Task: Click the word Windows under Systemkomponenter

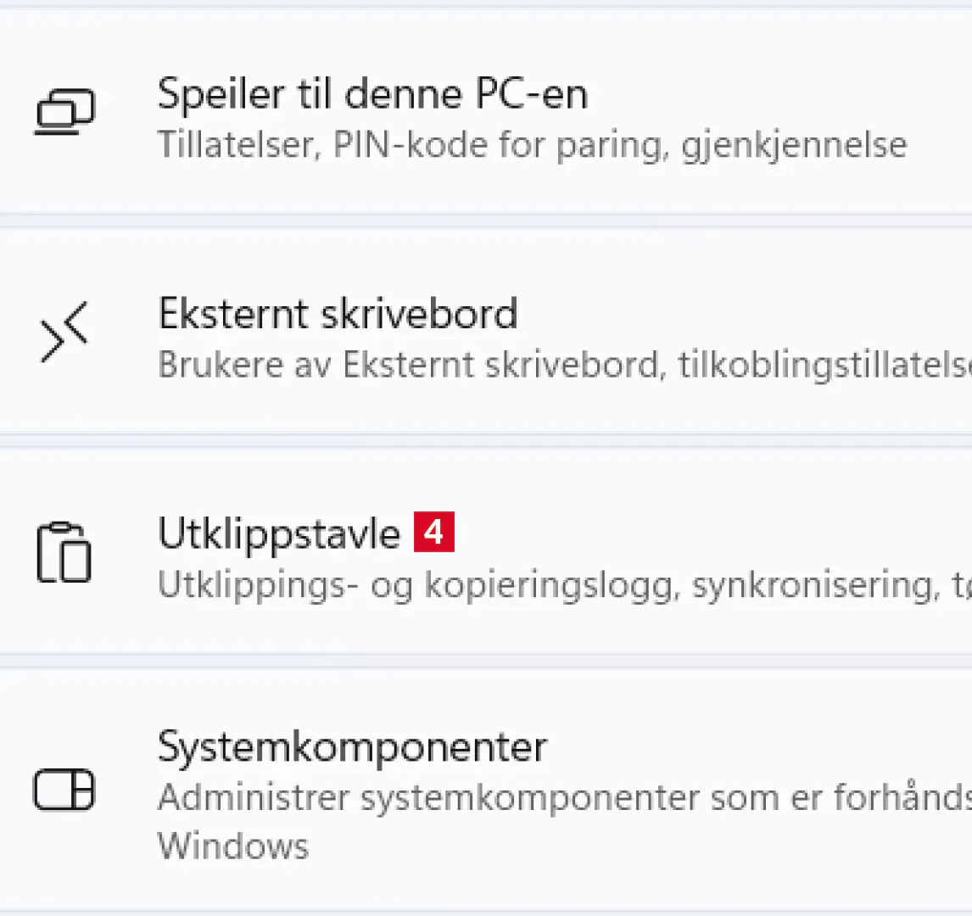Action: click(233, 846)
